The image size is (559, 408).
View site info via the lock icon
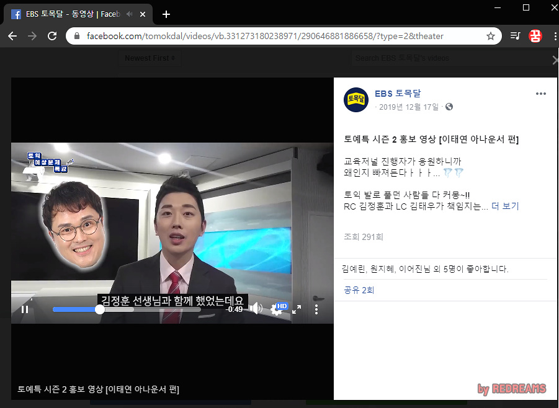pos(77,36)
